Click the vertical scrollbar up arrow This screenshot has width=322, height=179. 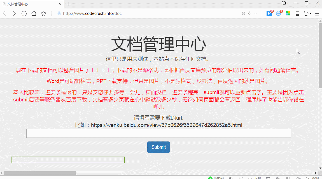click(320, 21)
